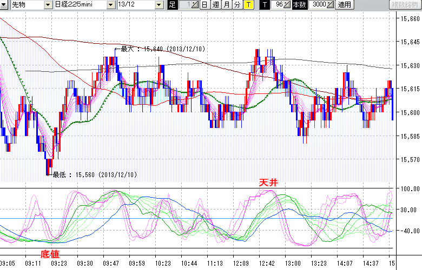The height and width of the screenshot is (270, 422).
Task: Click the 複数銘柄 multiple symbols button
Action: (x=405, y=5)
